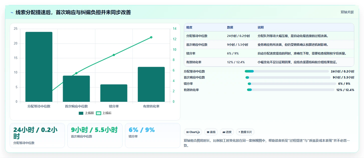Click the 有效转化率 progress bar

(291, 90)
